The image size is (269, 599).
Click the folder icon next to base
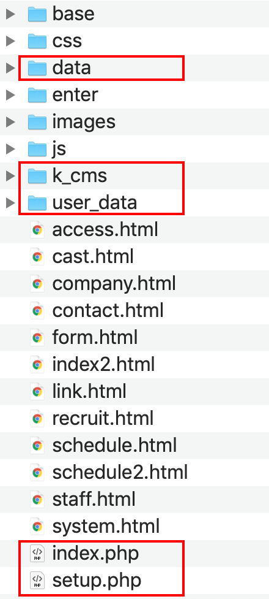37,13
